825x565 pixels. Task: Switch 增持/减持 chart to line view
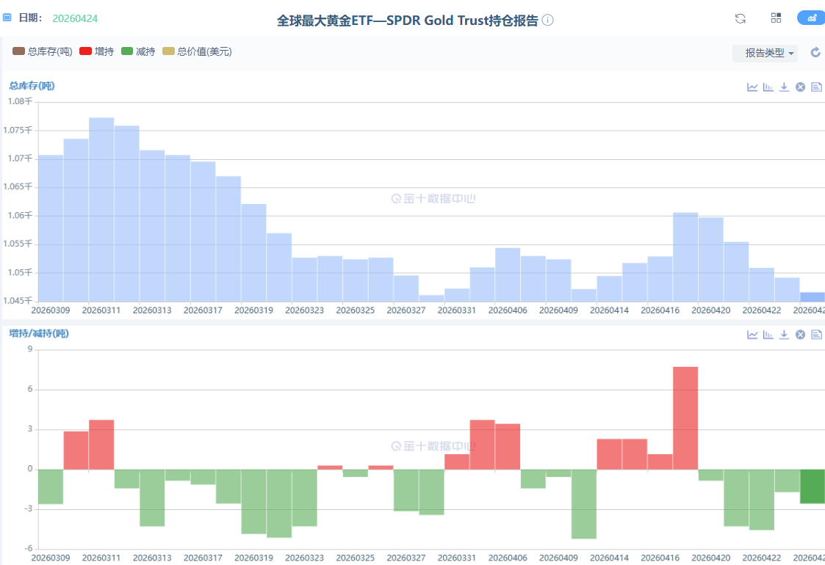pos(752,335)
